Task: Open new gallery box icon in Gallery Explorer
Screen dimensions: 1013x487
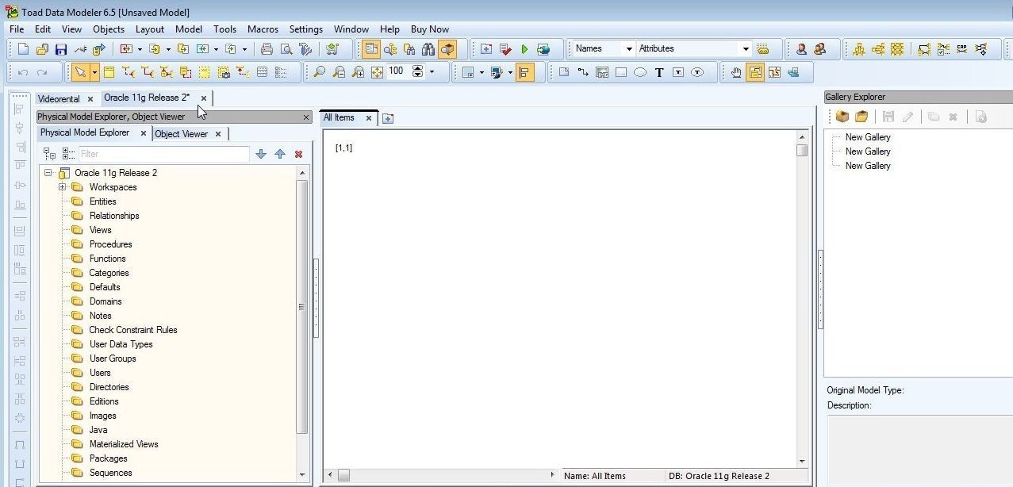Action: 842,117
